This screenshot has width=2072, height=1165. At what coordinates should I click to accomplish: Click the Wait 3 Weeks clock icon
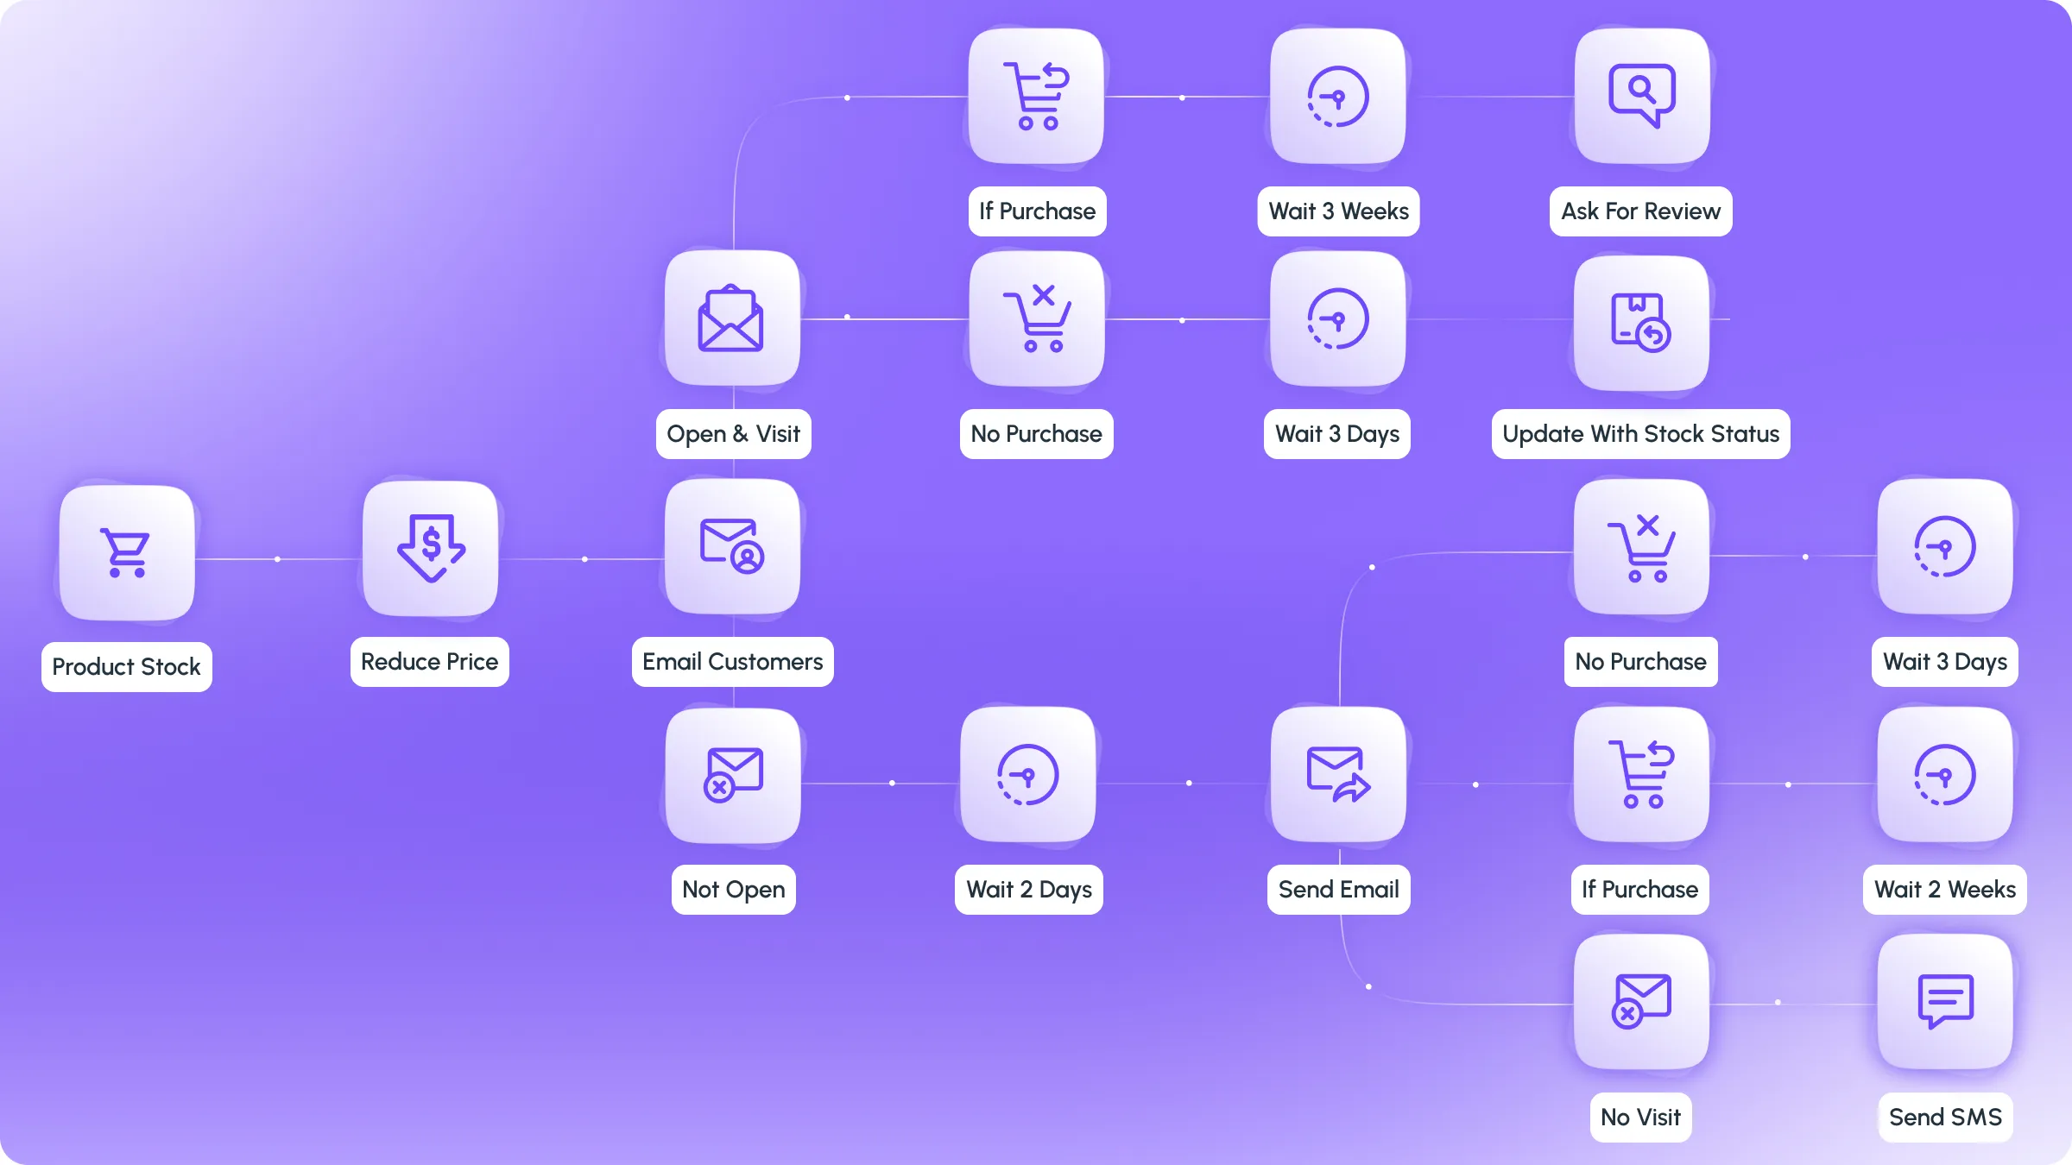click(x=1338, y=96)
